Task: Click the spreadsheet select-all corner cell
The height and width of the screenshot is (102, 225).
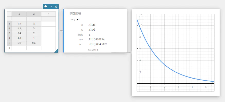Action: [9, 14]
